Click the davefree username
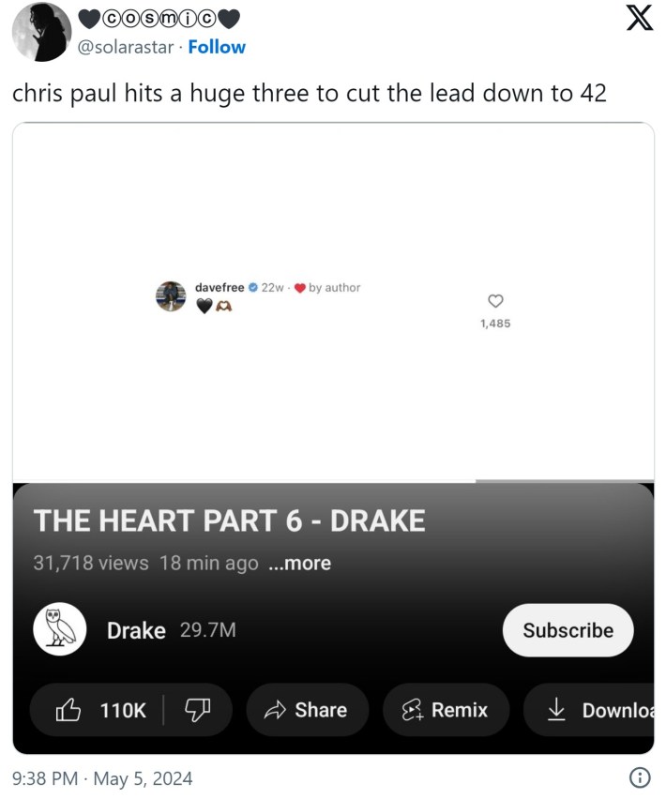Viewport: 666px width, 799px height. tap(219, 287)
